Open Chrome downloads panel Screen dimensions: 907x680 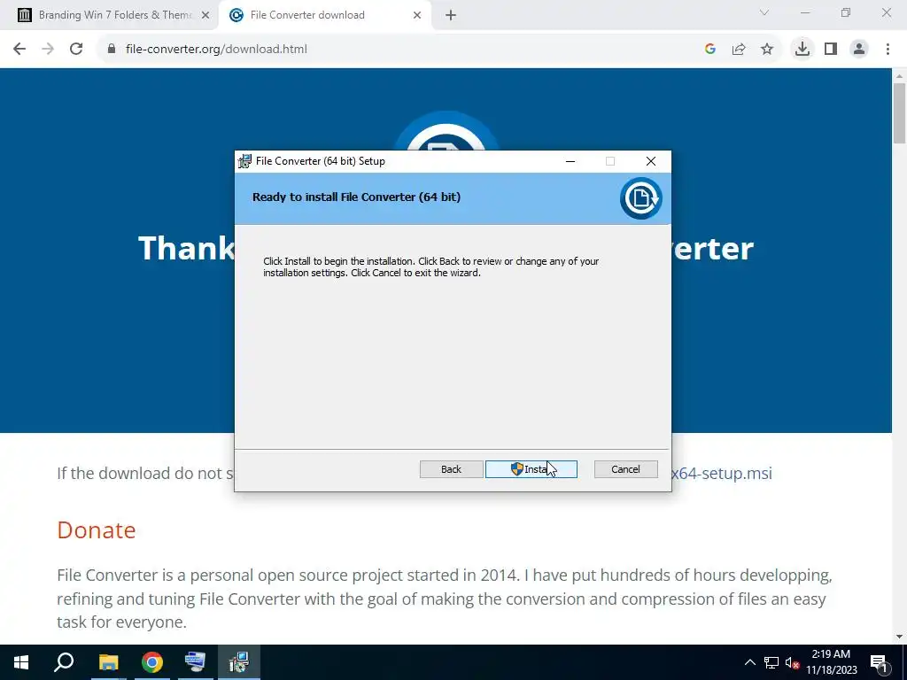pos(802,50)
